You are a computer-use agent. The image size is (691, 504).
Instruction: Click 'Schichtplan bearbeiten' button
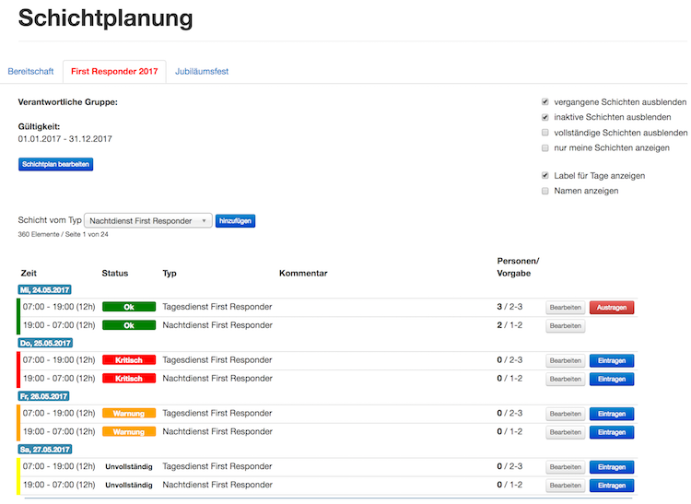[x=55, y=164]
